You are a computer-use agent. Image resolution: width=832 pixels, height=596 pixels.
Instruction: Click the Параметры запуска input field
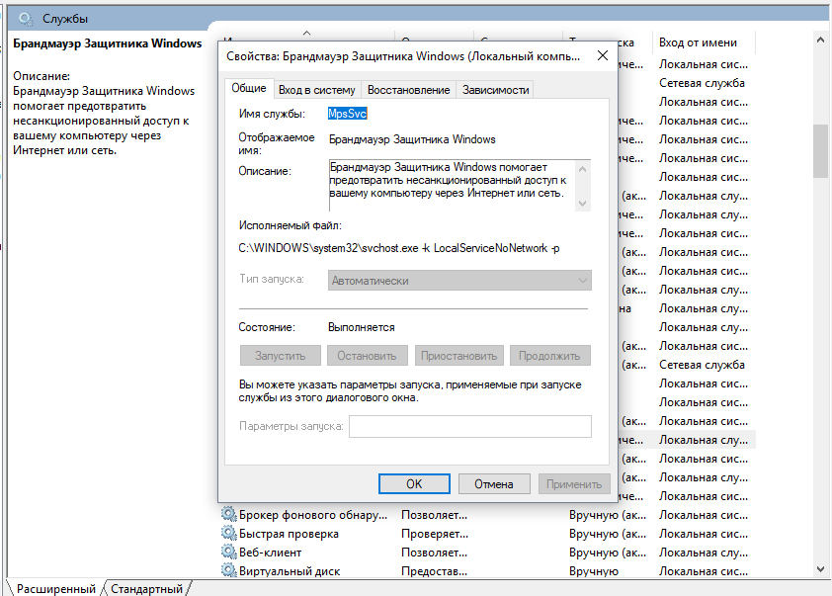click(x=470, y=426)
